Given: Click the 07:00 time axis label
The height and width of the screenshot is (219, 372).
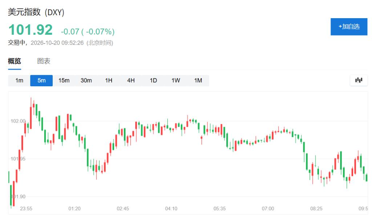Looking at the screenshot, I should pos(268,208).
